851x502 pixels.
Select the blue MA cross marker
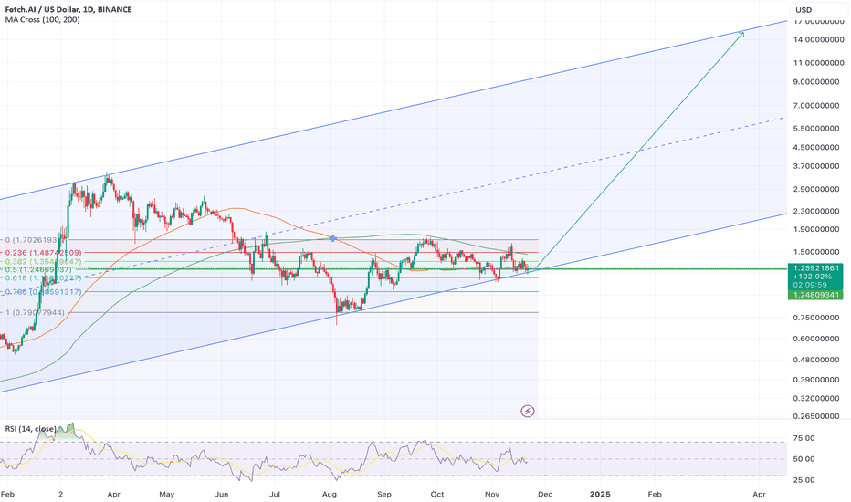tap(332, 238)
